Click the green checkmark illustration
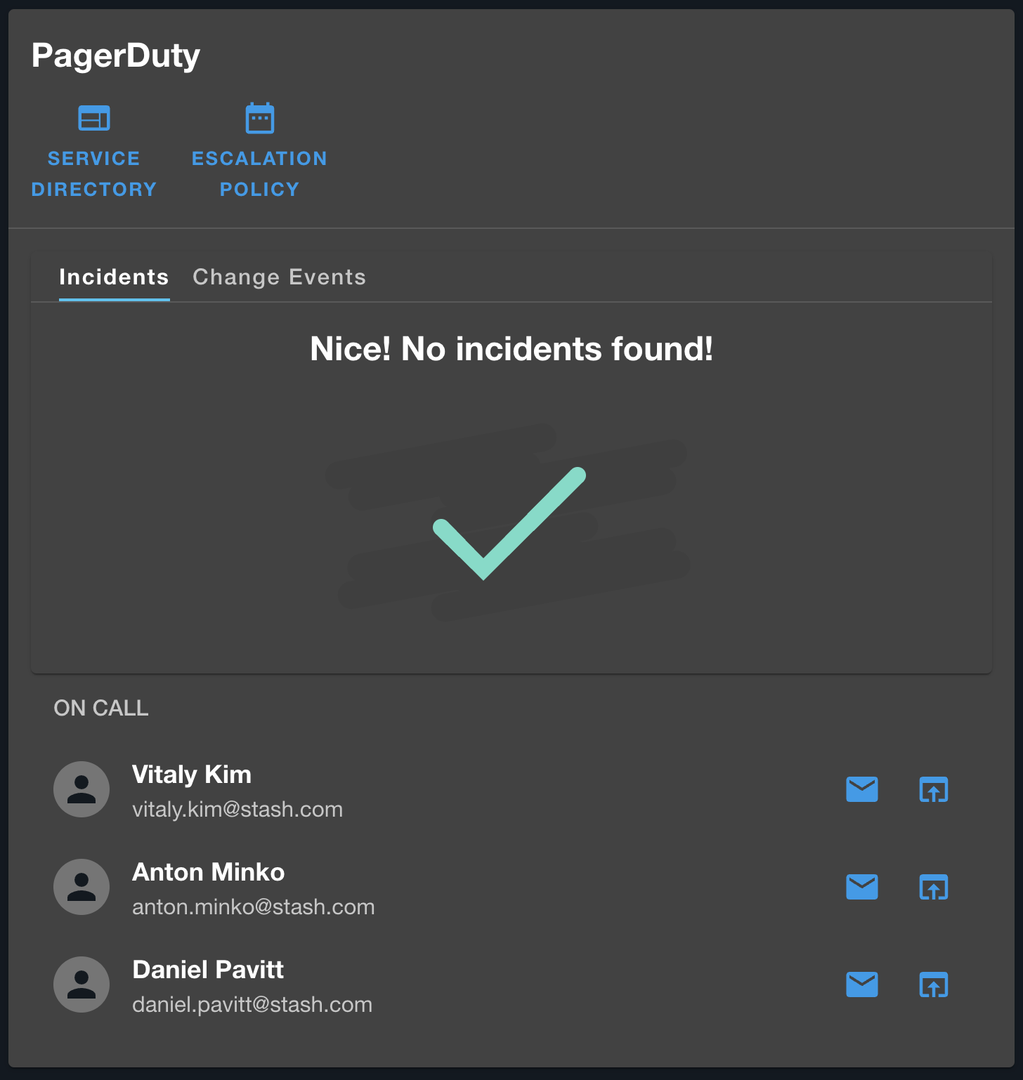The image size is (1023, 1080). point(509,523)
